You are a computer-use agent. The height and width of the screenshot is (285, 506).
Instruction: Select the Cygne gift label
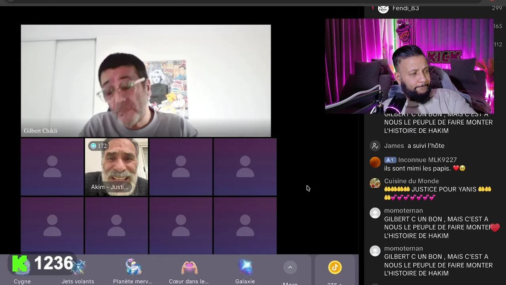pyautogui.click(x=22, y=281)
